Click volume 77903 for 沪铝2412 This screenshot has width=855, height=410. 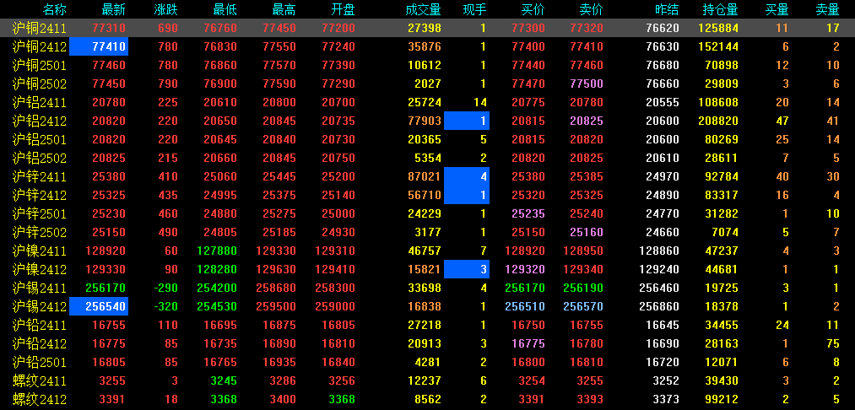click(425, 121)
